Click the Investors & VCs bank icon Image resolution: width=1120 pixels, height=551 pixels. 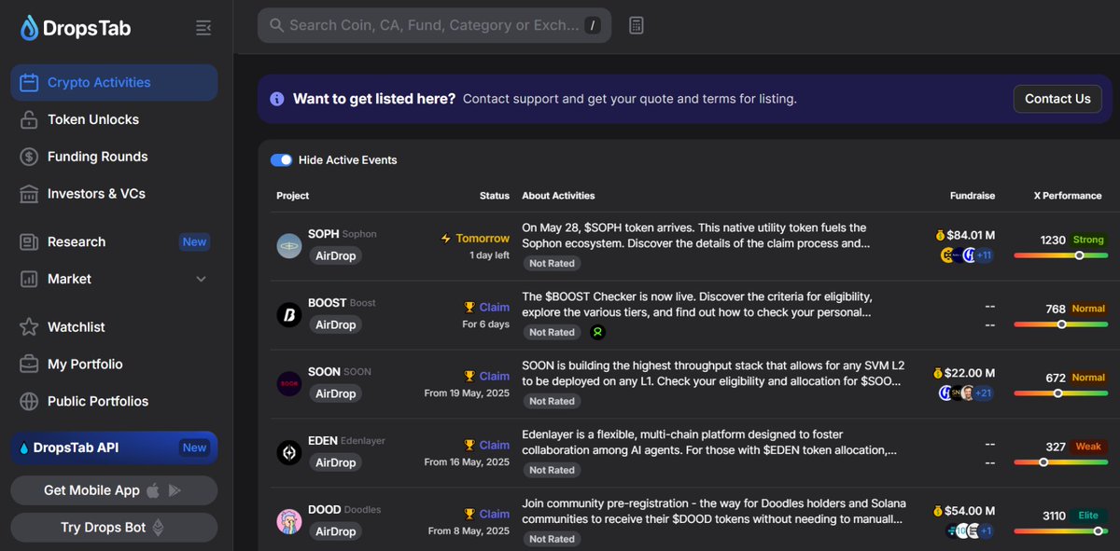(29, 194)
